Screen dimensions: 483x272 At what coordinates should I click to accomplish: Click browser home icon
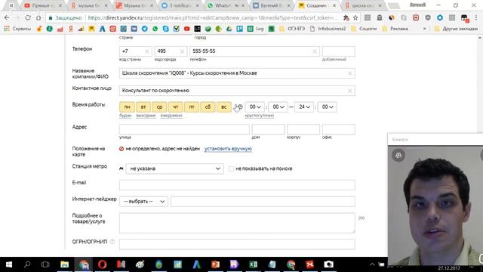coord(38,18)
